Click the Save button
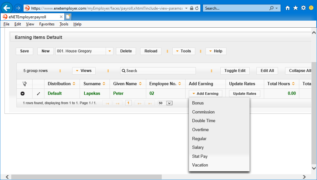Image resolution: width=317 pixels, height=180 pixels. (x=24, y=51)
